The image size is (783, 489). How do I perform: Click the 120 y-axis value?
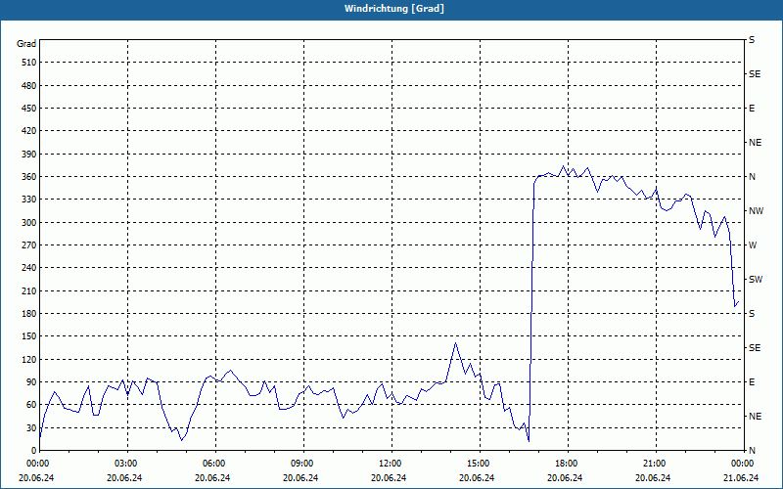29,359
